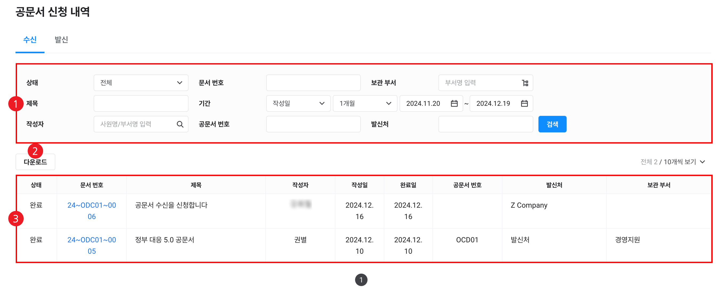The width and height of the screenshot is (727, 300).
Task: Click the 작성일 column header
Action: click(x=359, y=185)
